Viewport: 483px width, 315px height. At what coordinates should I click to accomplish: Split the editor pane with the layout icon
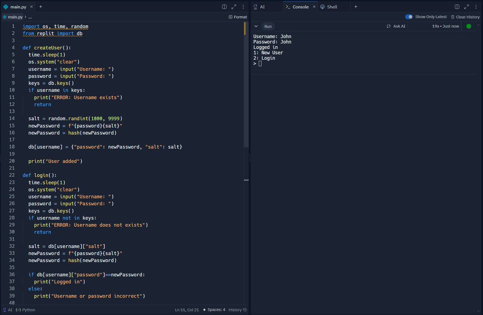[x=224, y=7]
